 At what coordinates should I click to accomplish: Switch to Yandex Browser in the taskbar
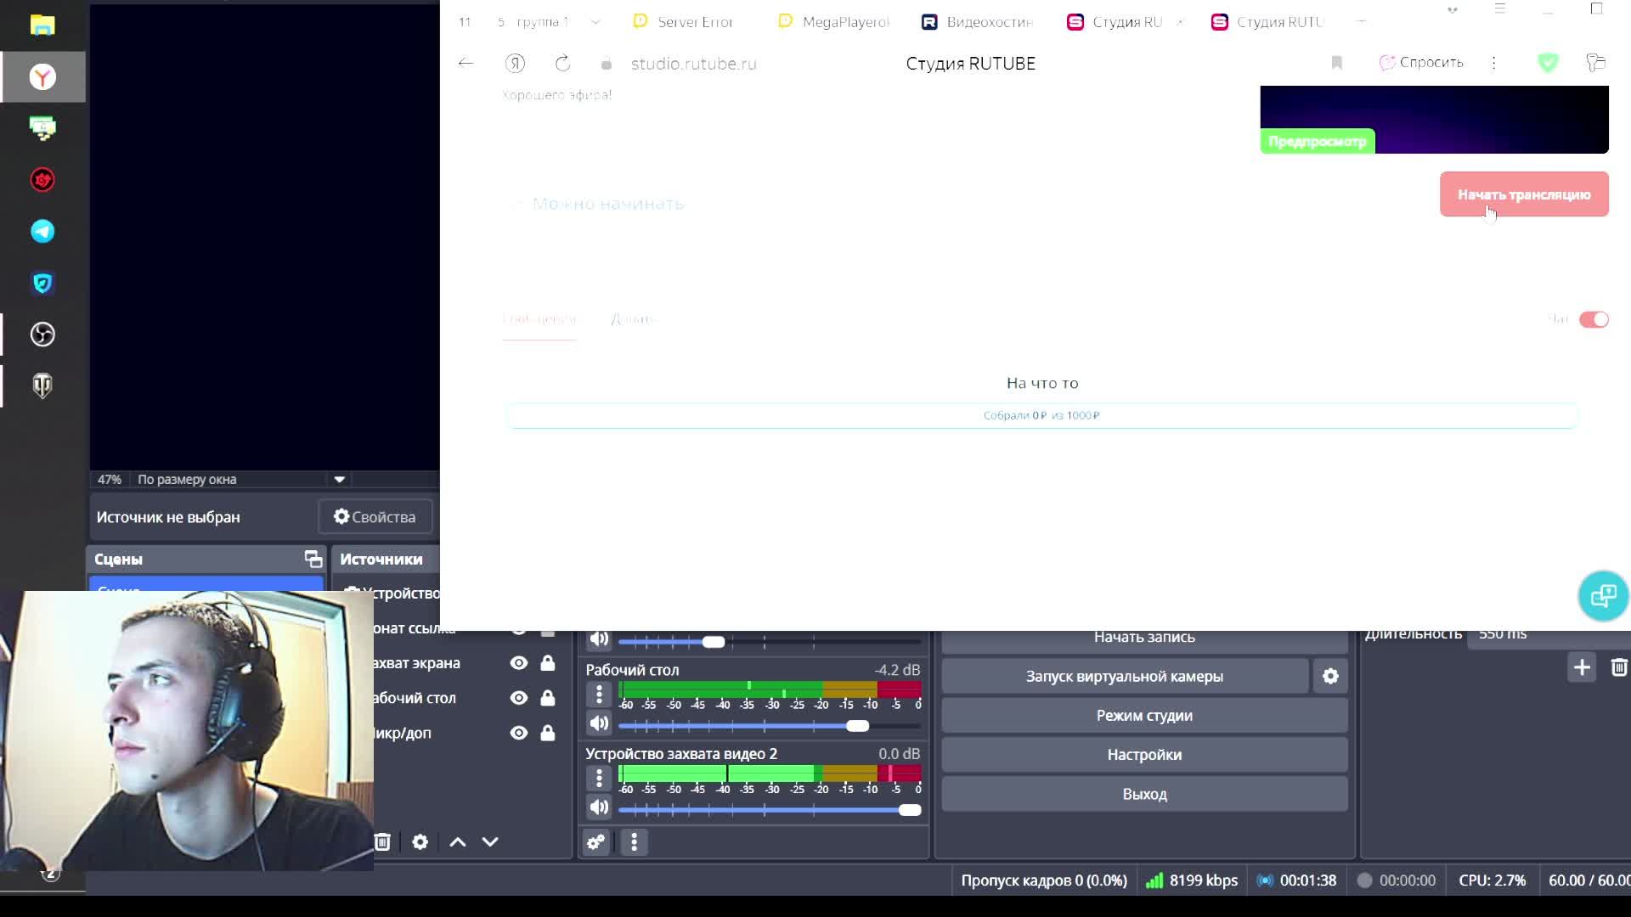pyautogui.click(x=42, y=77)
